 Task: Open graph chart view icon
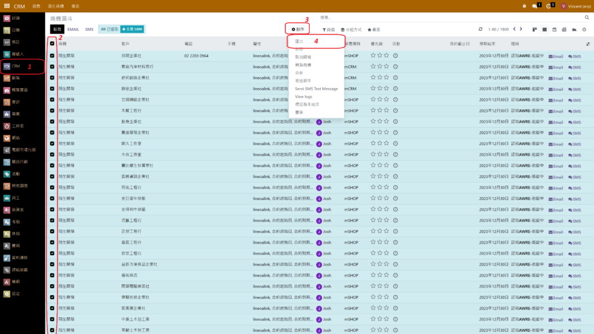(574, 29)
